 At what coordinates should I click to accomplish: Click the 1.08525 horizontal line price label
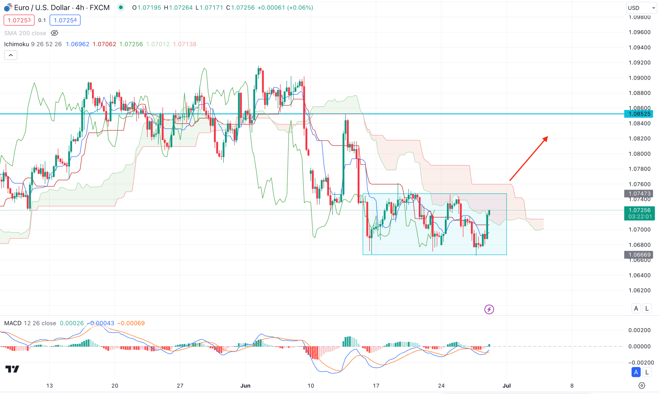click(639, 114)
